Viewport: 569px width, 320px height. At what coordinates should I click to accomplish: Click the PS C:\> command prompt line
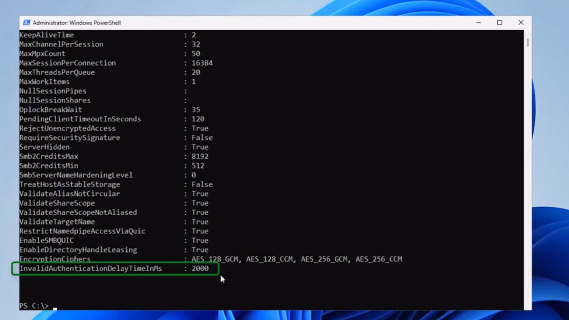tap(34, 306)
